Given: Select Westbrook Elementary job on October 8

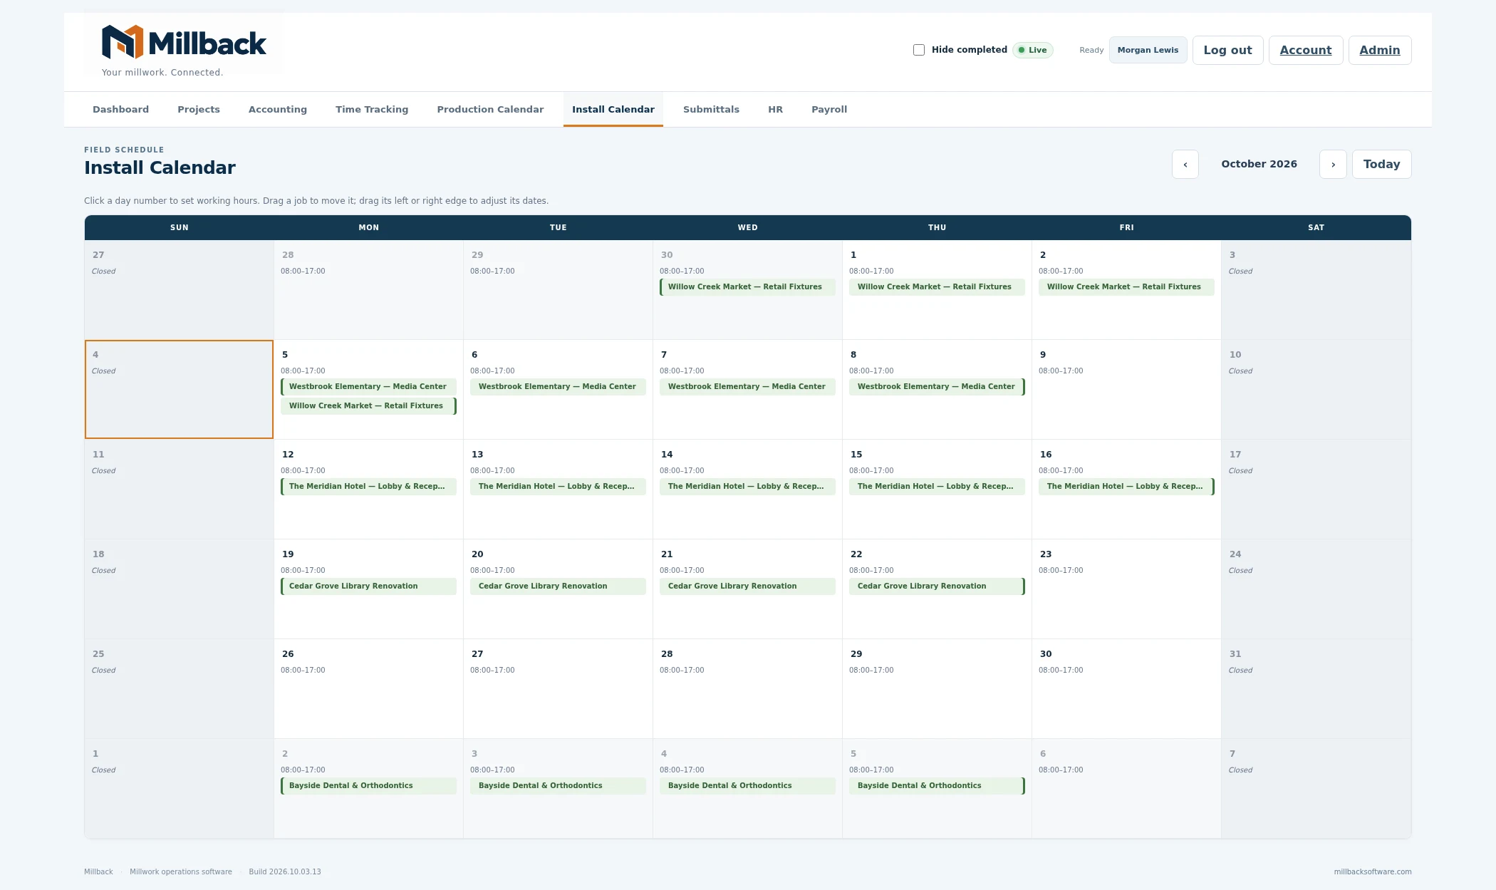Looking at the screenshot, I should click(x=937, y=387).
